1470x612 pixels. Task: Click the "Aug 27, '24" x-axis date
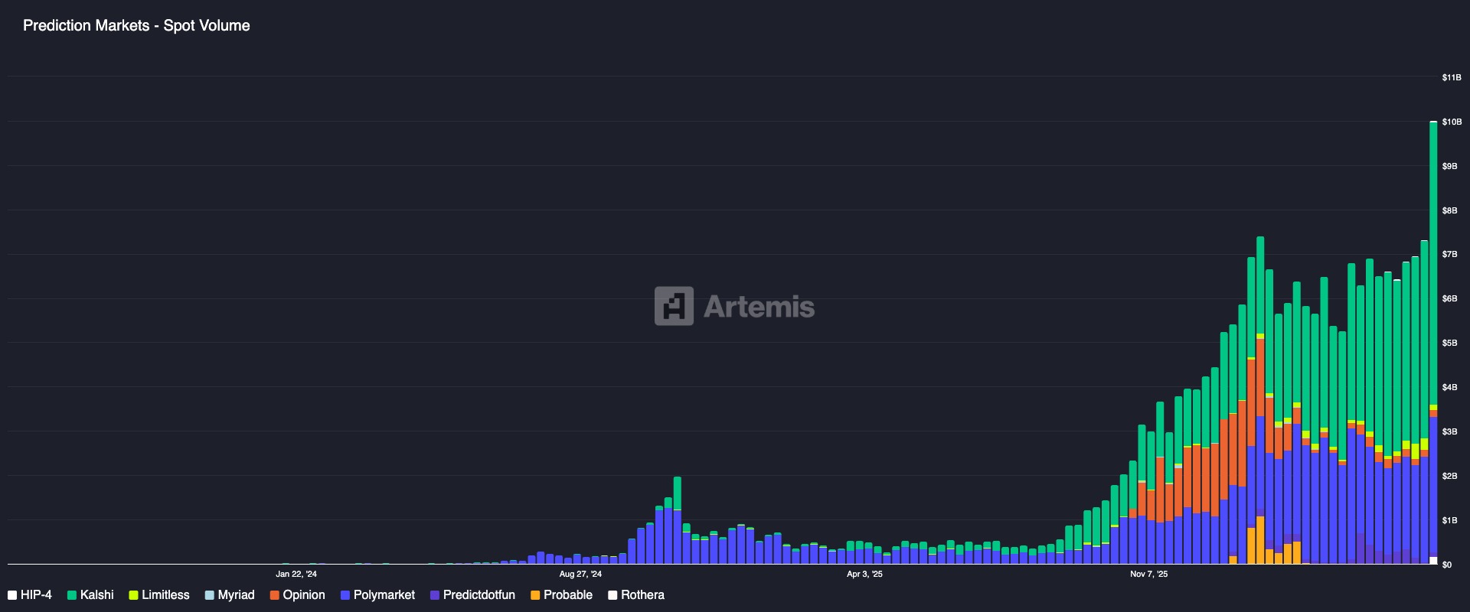[x=580, y=574]
